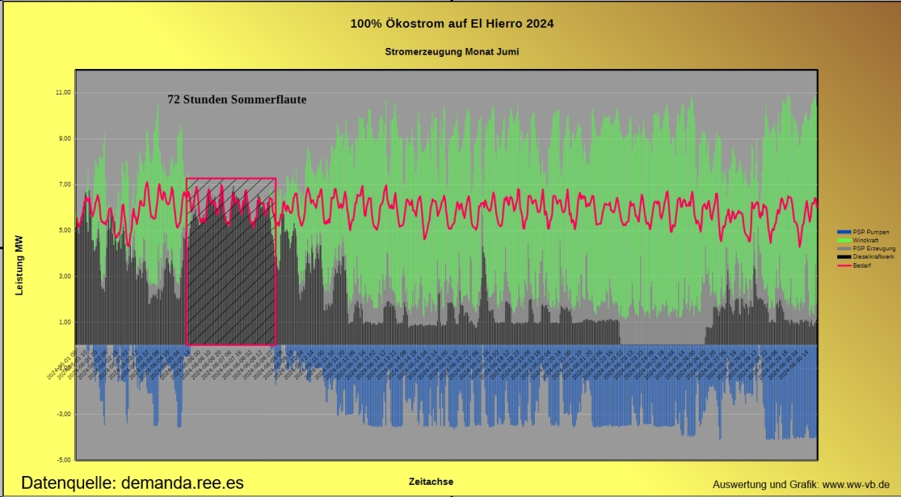Click the 'Zeitachse' horizontal axis title
This screenshot has width=901, height=497.
pyautogui.click(x=431, y=481)
